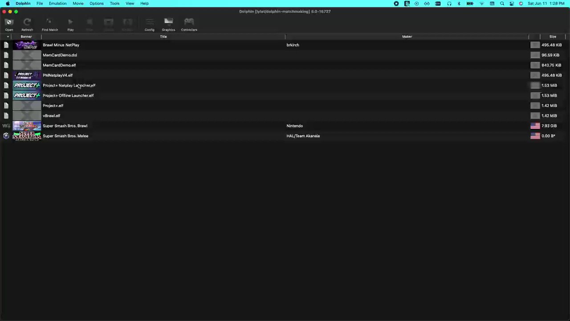Image resolution: width=570 pixels, height=321 pixels.
Task: Click the USA flag for Super Smash Bros. Brawl
Action: pos(535,126)
